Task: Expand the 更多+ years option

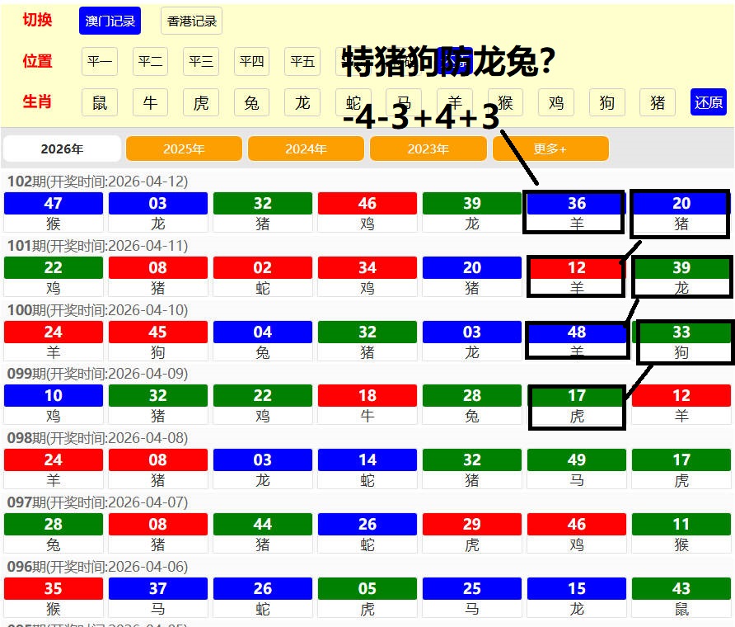Action: [x=550, y=149]
